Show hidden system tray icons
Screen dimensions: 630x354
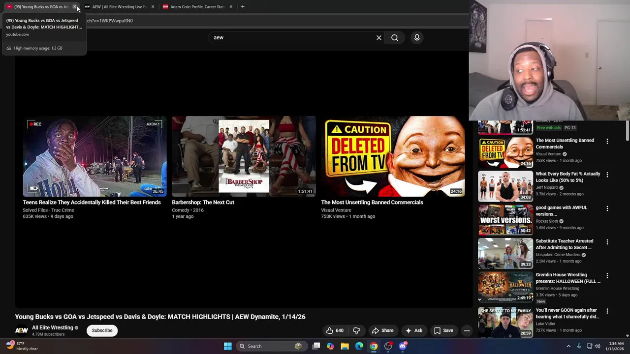(x=568, y=346)
